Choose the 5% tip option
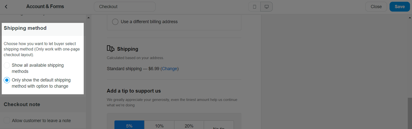 [x=129, y=126]
